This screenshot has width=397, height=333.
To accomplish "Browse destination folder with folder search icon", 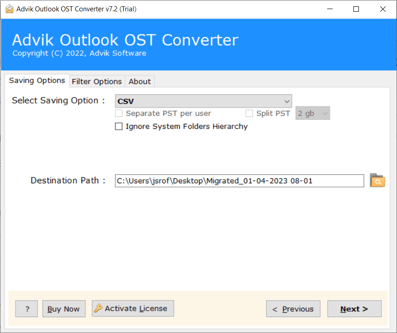I will (x=377, y=180).
